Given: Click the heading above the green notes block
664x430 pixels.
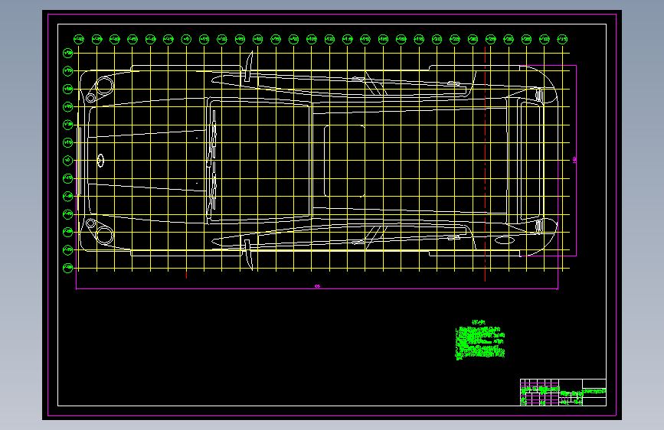Looking at the screenshot, I should click(x=478, y=323).
